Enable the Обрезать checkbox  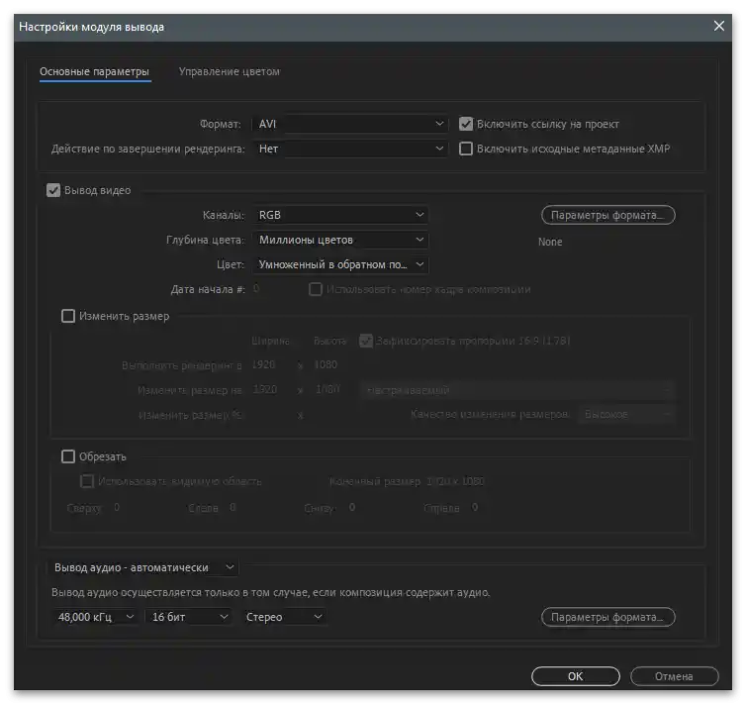(x=68, y=456)
